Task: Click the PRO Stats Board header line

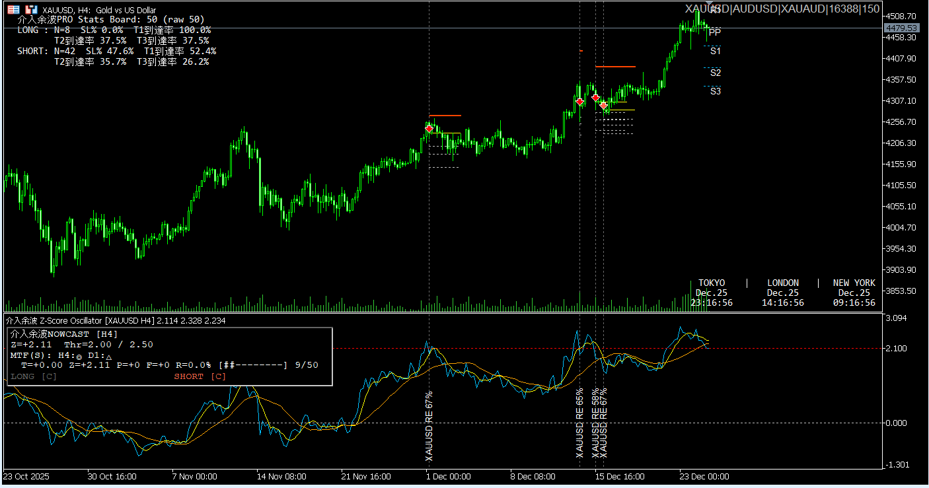Action: (111, 20)
